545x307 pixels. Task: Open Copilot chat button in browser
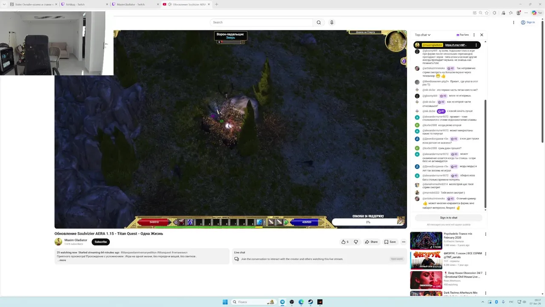[536, 13]
